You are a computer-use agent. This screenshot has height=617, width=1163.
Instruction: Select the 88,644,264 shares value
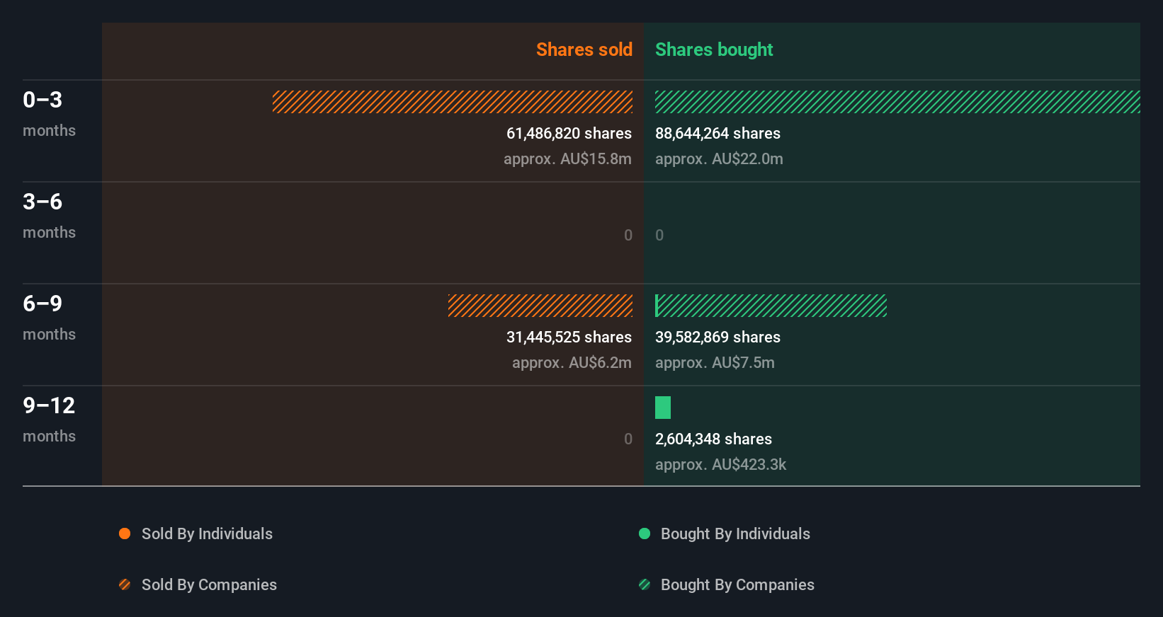pos(717,134)
